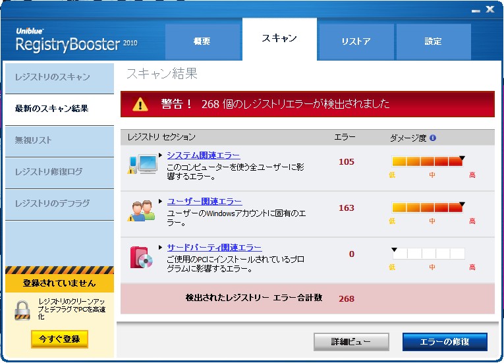Click the 検出されたレジストリー エラー合計数 label

(254, 298)
